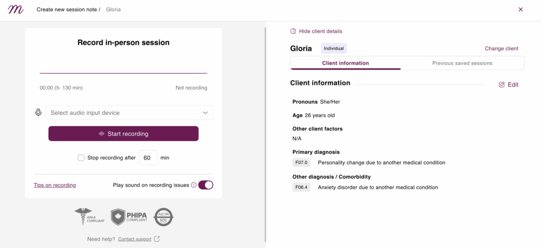Start recording the session
The height and width of the screenshot is (248, 541).
click(124, 133)
